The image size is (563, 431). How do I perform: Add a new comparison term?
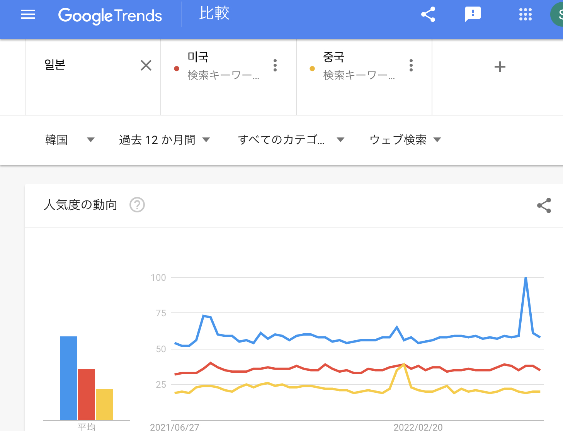tap(500, 67)
